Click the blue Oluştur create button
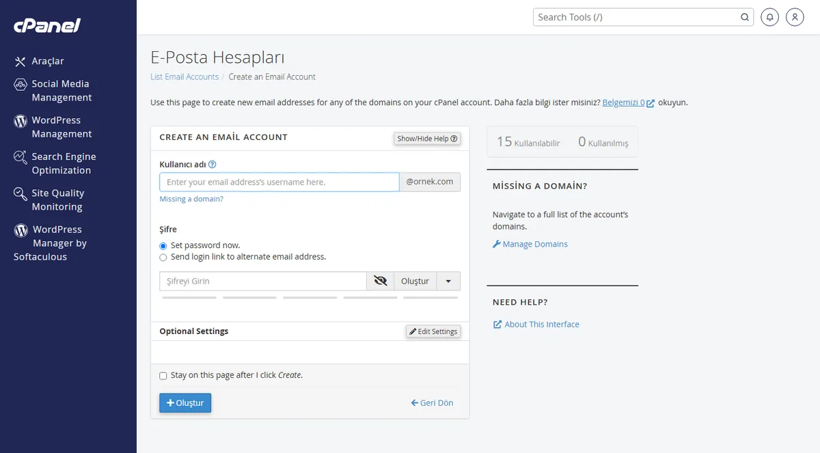This screenshot has width=820, height=453. click(x=185, y=403)
